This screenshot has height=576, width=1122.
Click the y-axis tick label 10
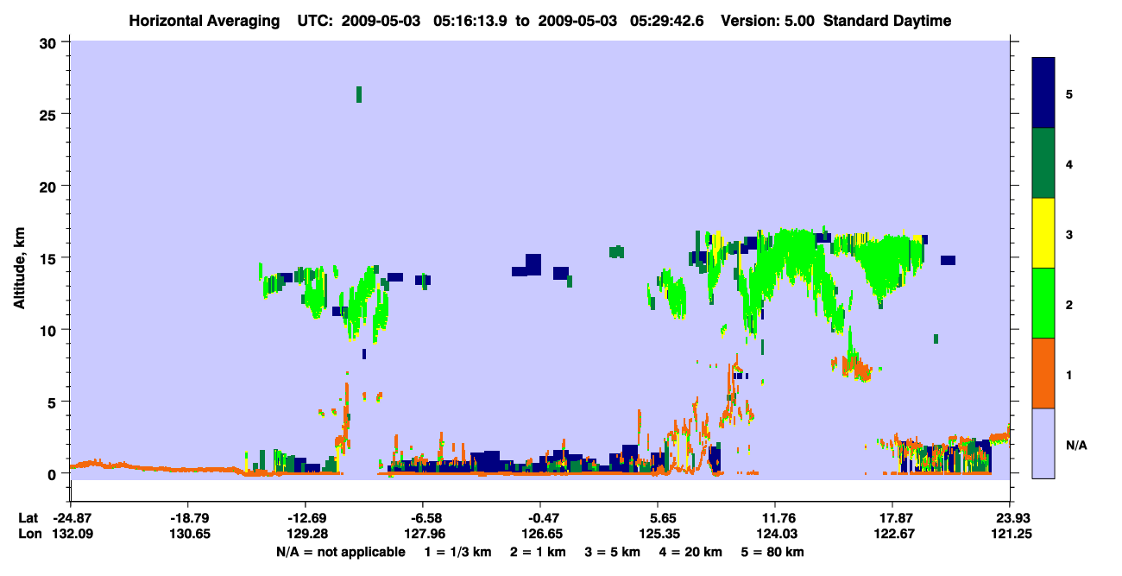50,330
